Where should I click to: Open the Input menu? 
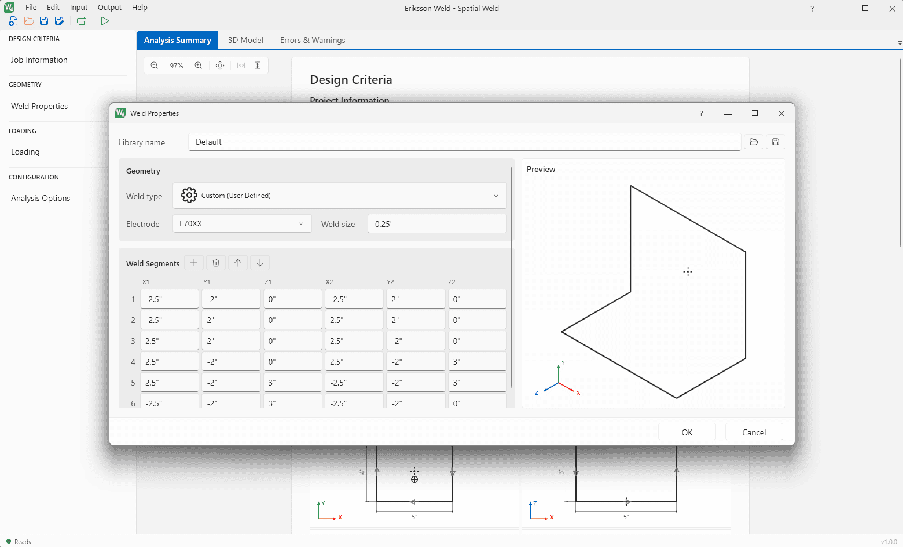click(x=79, y=8)
